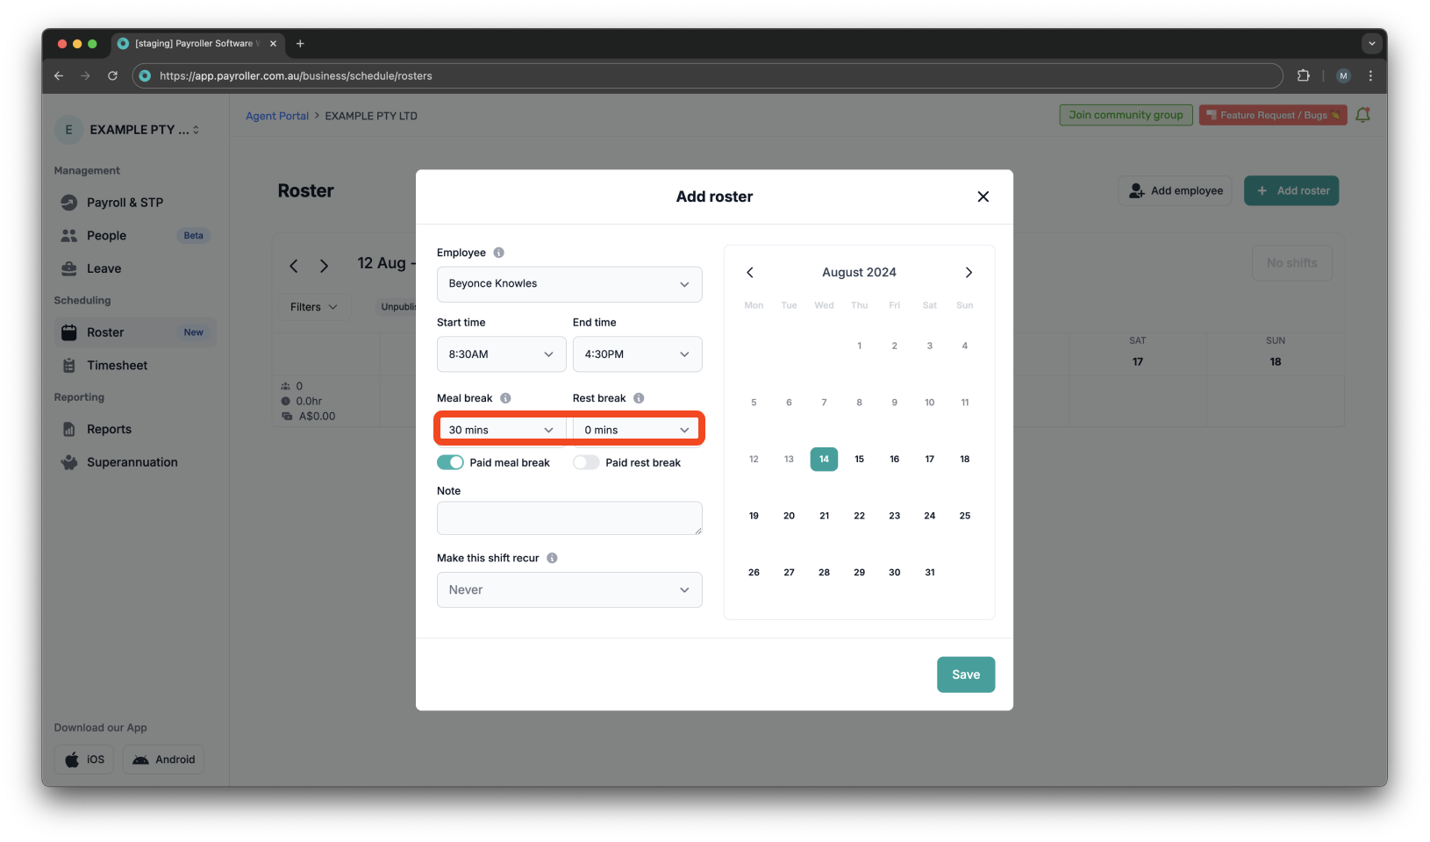
Task: Go to next month in calendar
Action: point(969,273)
